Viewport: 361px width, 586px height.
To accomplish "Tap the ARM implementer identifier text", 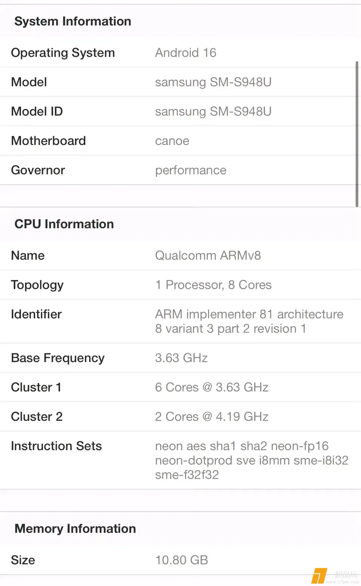I will coord(249,321).
